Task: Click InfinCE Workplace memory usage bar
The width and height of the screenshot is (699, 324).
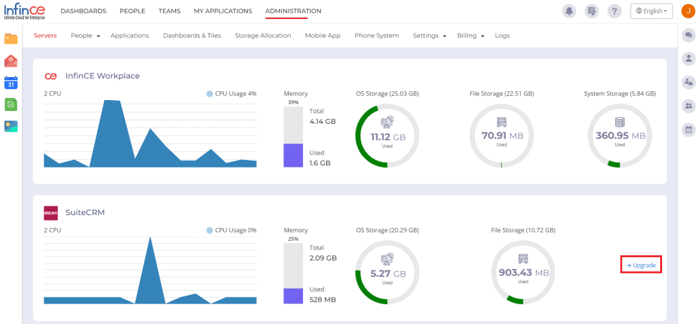Action: click(293, 137)
